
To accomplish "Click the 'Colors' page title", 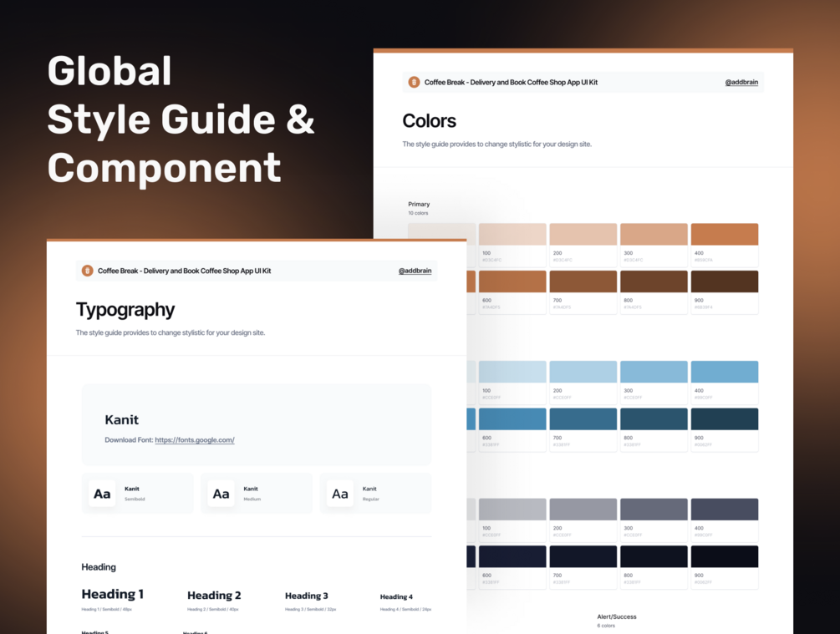I will (429, 121).
